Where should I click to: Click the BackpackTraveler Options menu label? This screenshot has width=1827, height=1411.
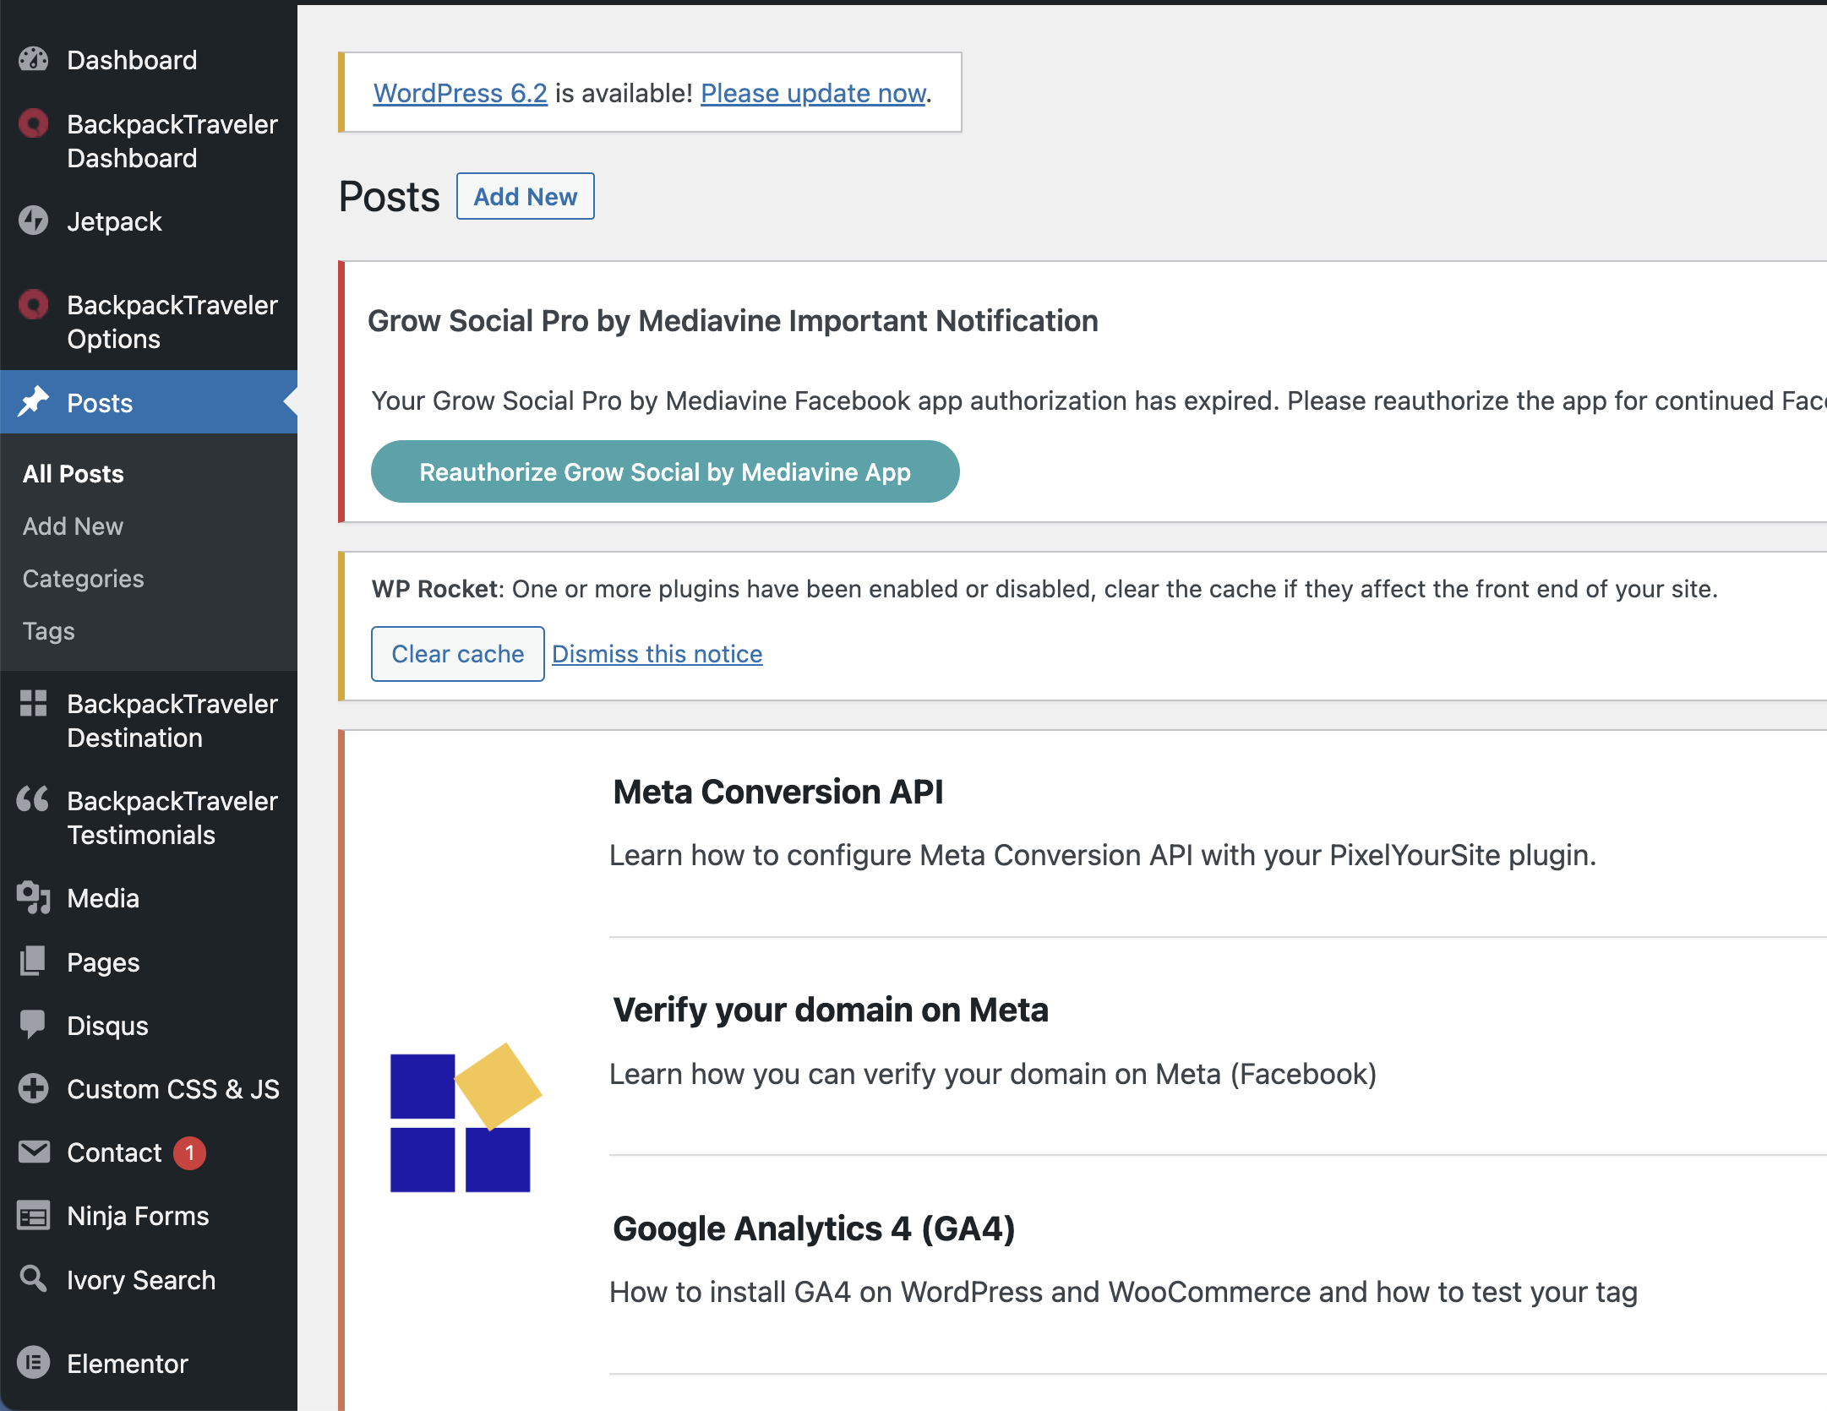coord(172,322)
